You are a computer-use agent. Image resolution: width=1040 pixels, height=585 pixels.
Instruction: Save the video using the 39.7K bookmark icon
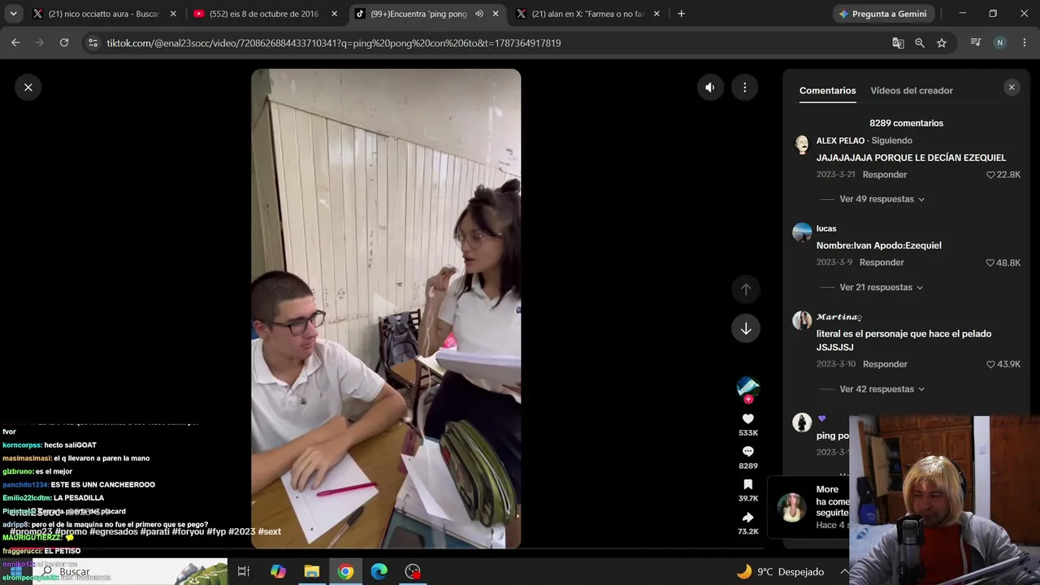748,484
